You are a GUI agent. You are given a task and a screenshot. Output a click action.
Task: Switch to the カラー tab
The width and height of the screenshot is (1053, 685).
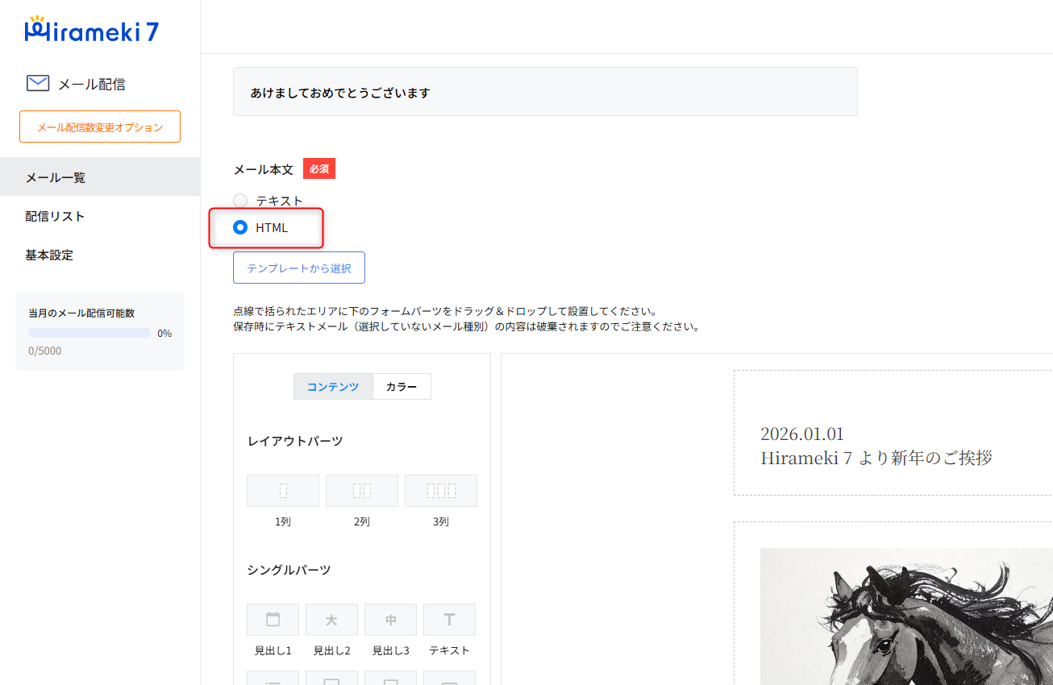pos(402,387)
